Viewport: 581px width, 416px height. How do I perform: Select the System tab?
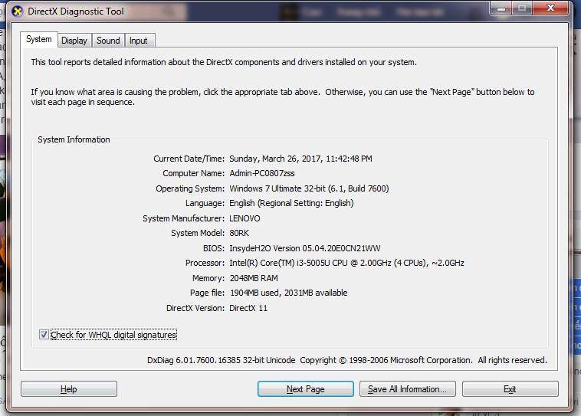[x=39, y=39]
